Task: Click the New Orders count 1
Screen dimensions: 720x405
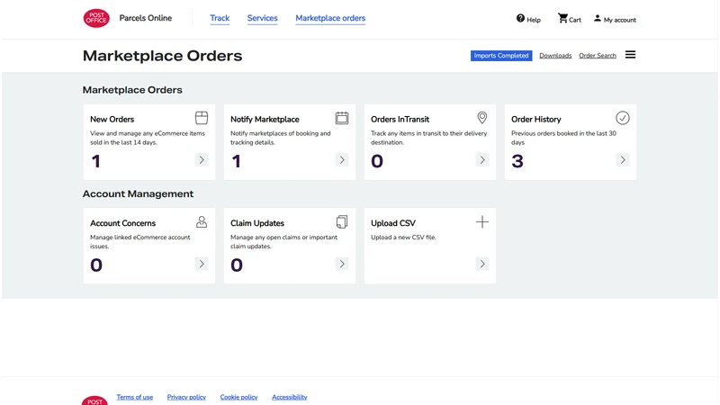Action: coord(95,161)
